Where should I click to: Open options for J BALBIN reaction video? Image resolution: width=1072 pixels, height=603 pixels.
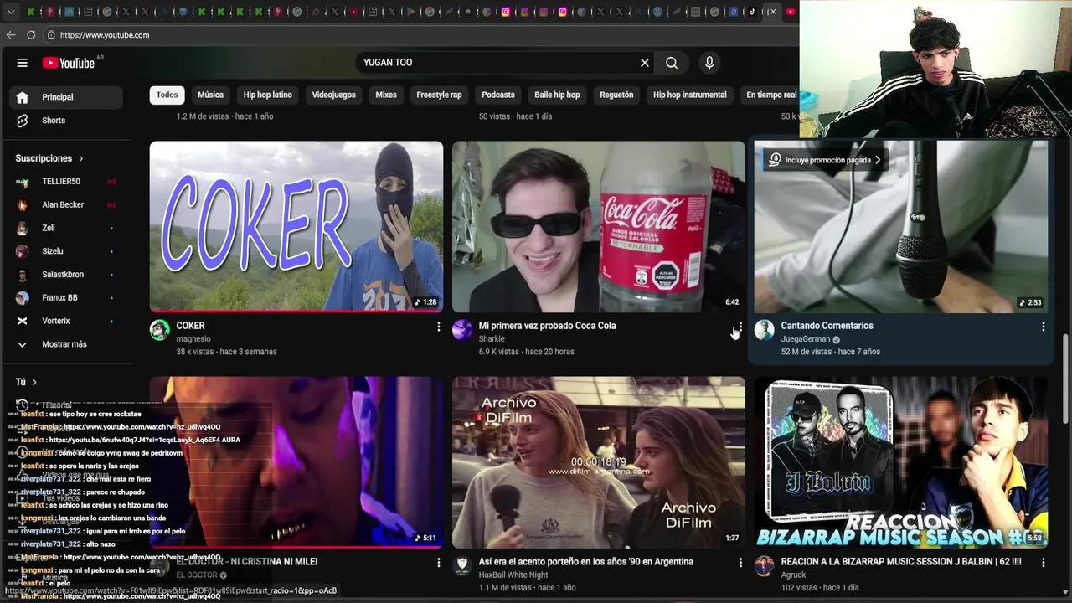(x=1043, y=563)
